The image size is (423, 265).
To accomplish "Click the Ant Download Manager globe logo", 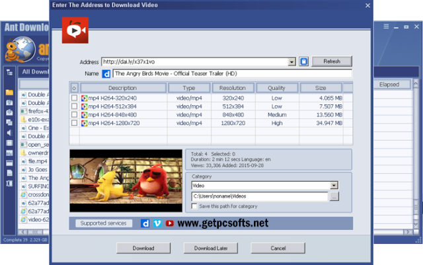I will pyautogui.click(x=20, y=50).
